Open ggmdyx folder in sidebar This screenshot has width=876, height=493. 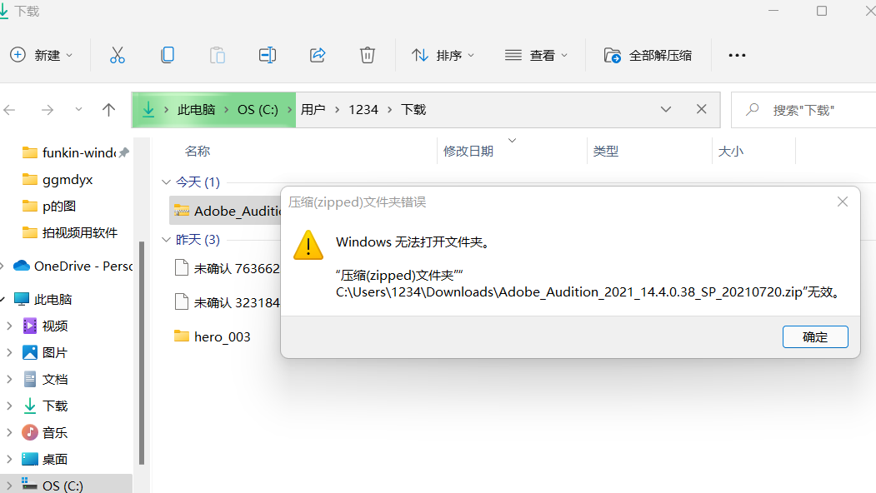58,180
